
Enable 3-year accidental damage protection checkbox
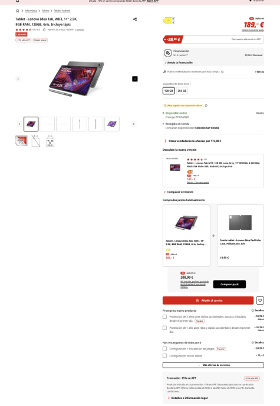point(164,316)
